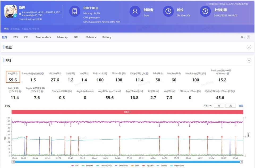Click the 重置 reset link
Screen dimensions: 255x168
[241, 106]
